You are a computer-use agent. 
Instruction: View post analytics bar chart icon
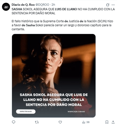tap(84, 122)
